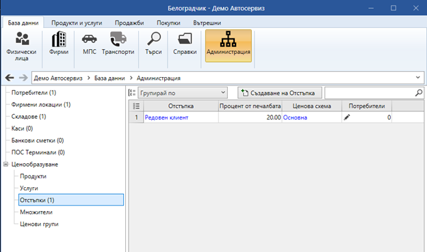Switch to Покупки tab
The height and width of the screenshot is (252, 427).
[168, 23]
